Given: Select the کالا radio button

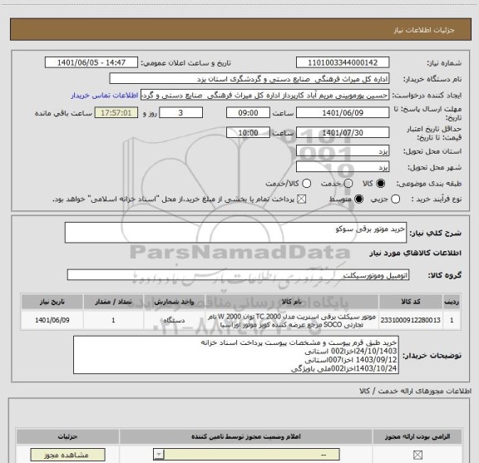Looking at the screenshot, I should click(x=381, y=184).
